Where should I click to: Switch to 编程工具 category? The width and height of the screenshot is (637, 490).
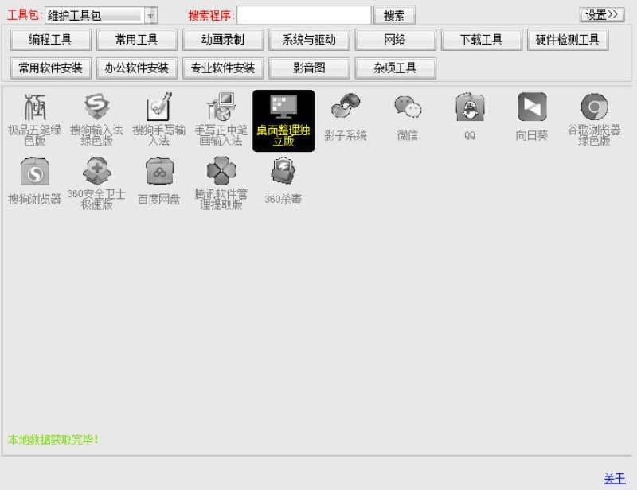pyautogui.click(x=50, y=40)
